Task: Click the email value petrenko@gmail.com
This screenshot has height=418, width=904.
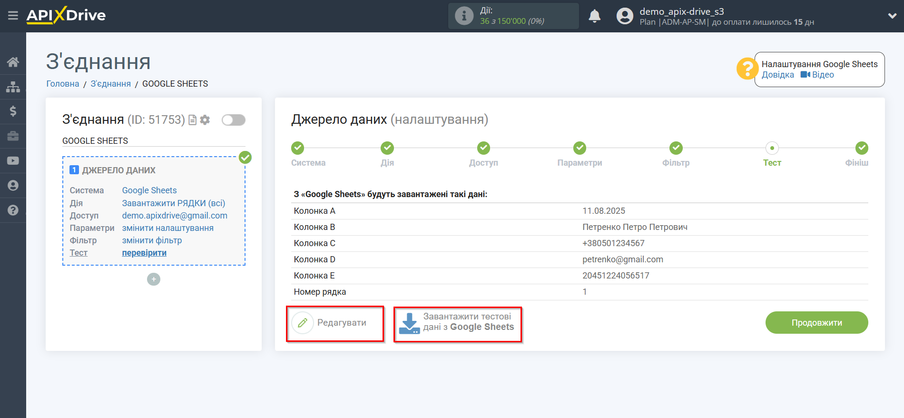Action: tap(622, 259)
